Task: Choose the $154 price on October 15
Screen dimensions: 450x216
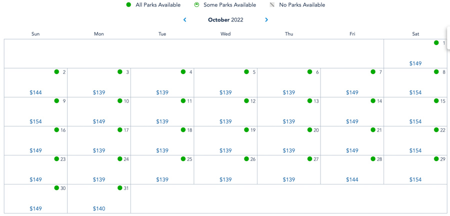Action: (x=415, y=121)
